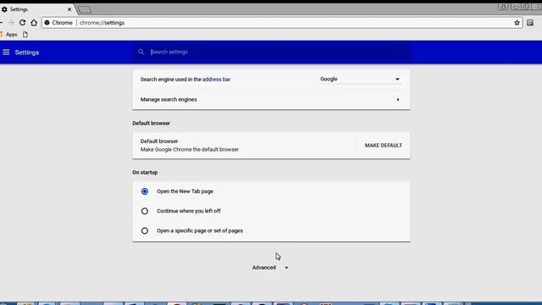Click the Default browser section heading
The image size is (542, 305).
(151, 123)
